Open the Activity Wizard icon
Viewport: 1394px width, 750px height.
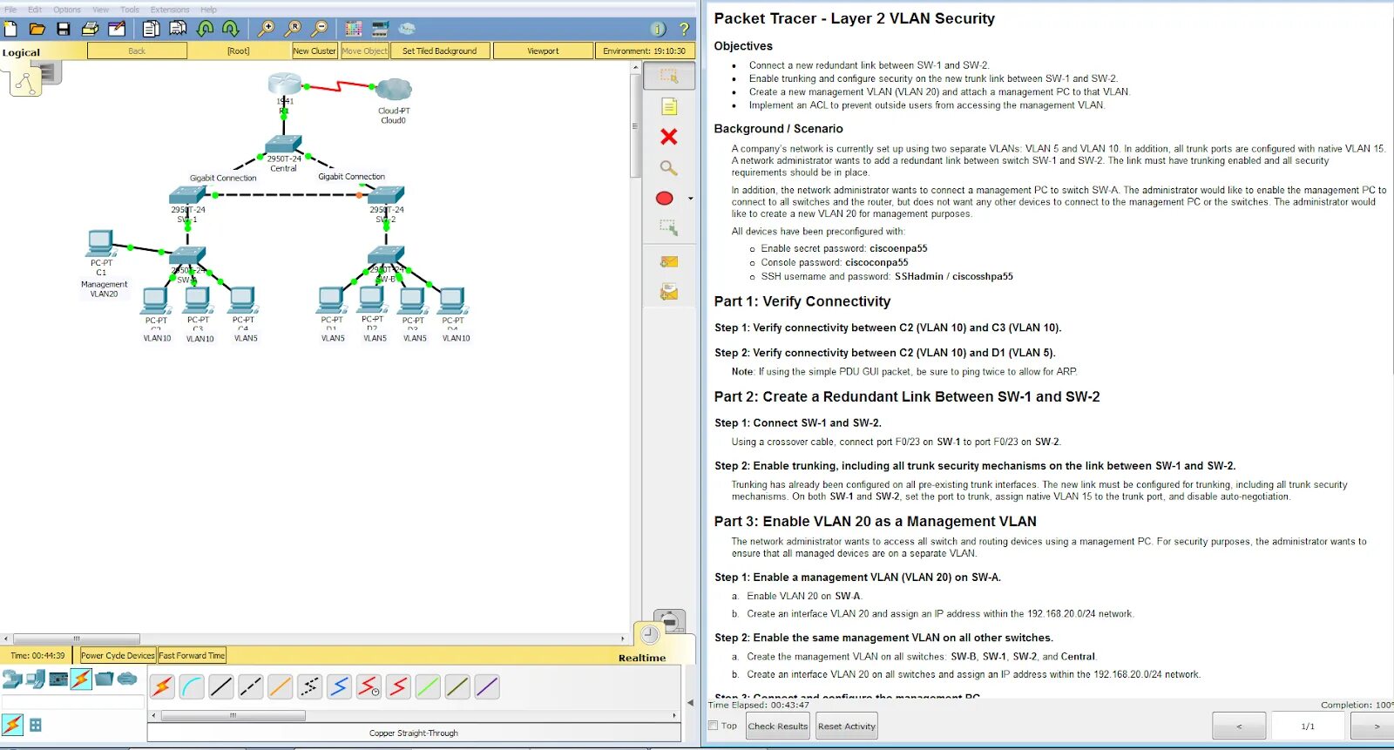tap(117, 29)
